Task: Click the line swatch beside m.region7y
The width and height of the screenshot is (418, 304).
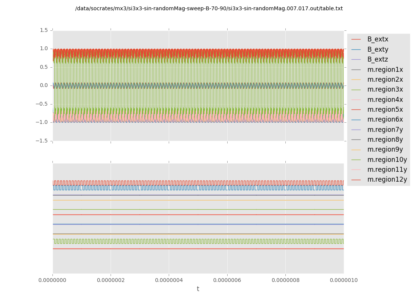Action: click(356, 130)
